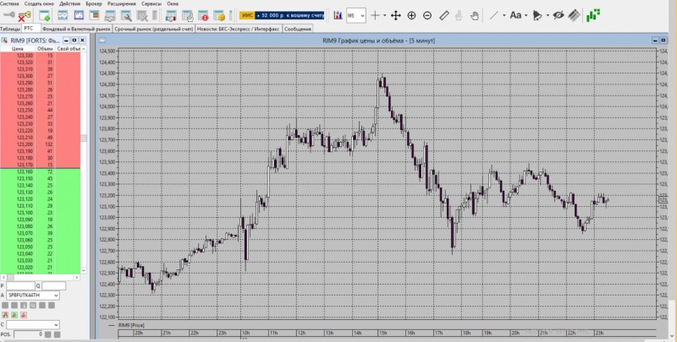Open the Действия menu
The height and width of the screenshot is (342, 677).
(x=70, y=3)
